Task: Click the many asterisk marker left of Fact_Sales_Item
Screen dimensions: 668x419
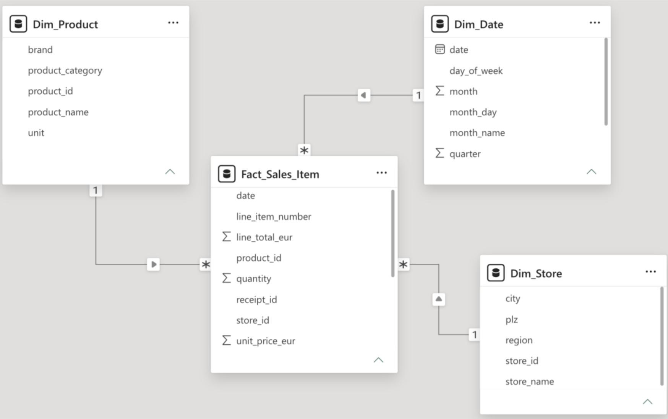Action: (206, 264)
